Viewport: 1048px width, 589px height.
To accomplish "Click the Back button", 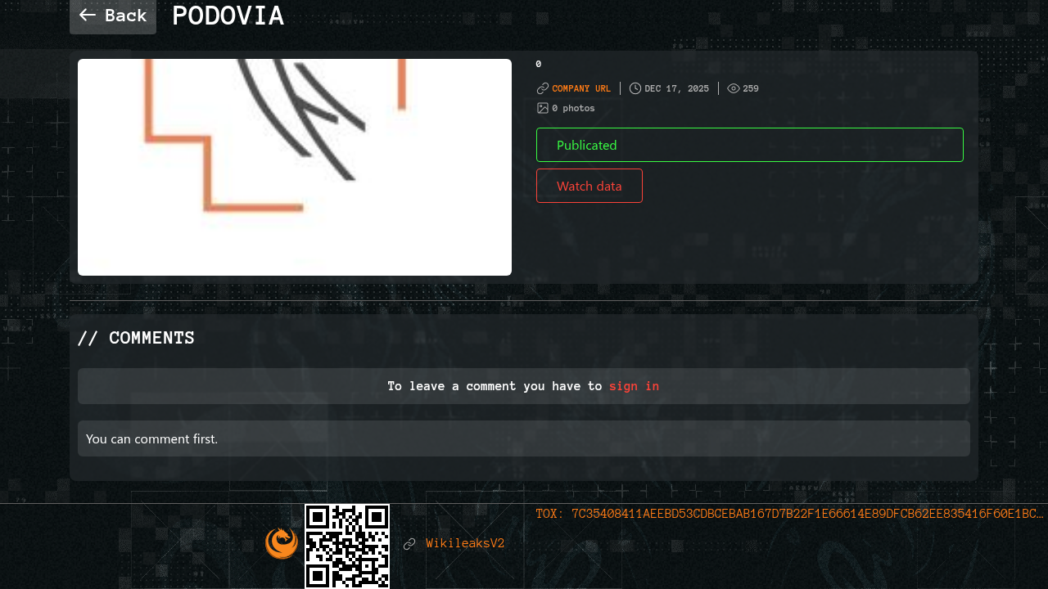I will pyautogui.click(x=113, y=16).
